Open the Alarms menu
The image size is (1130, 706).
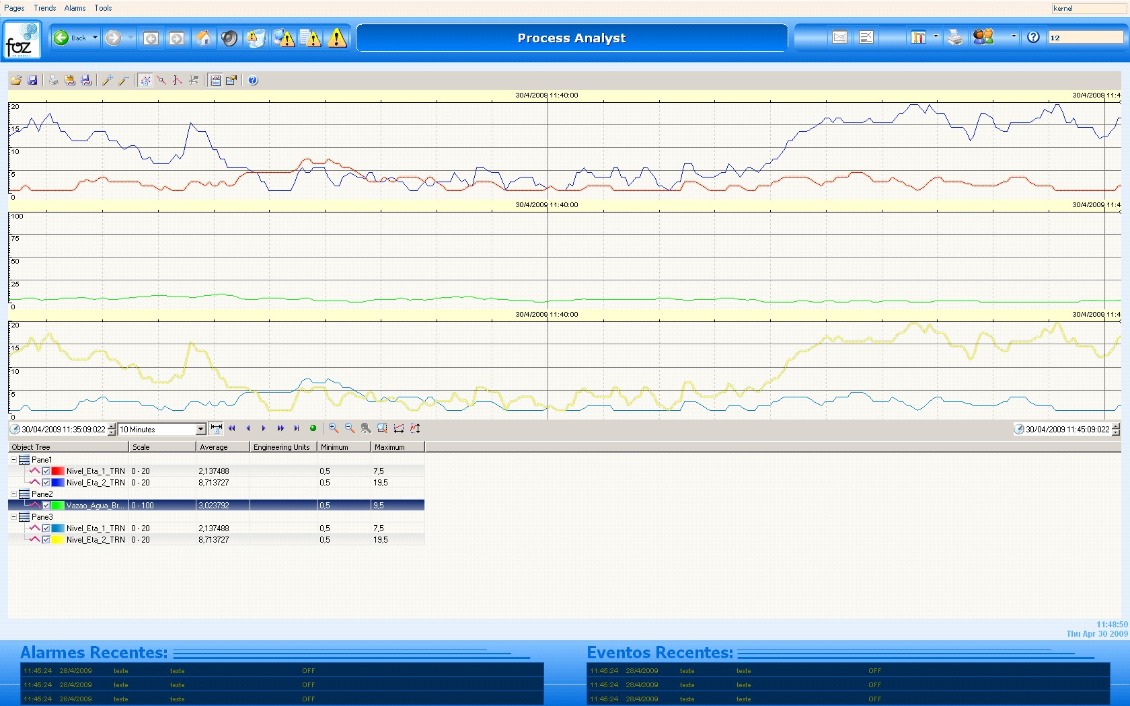[75, 8]
